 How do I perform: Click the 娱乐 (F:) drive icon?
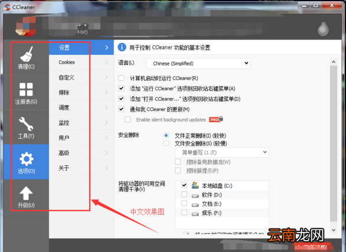195,214
